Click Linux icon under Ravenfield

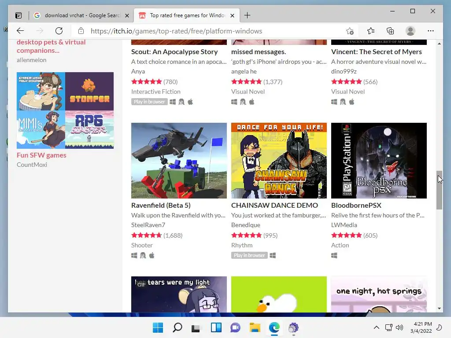point(143,255)
